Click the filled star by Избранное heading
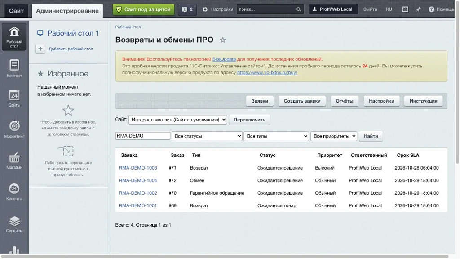The image size is (460, 259). coord(41,73)
